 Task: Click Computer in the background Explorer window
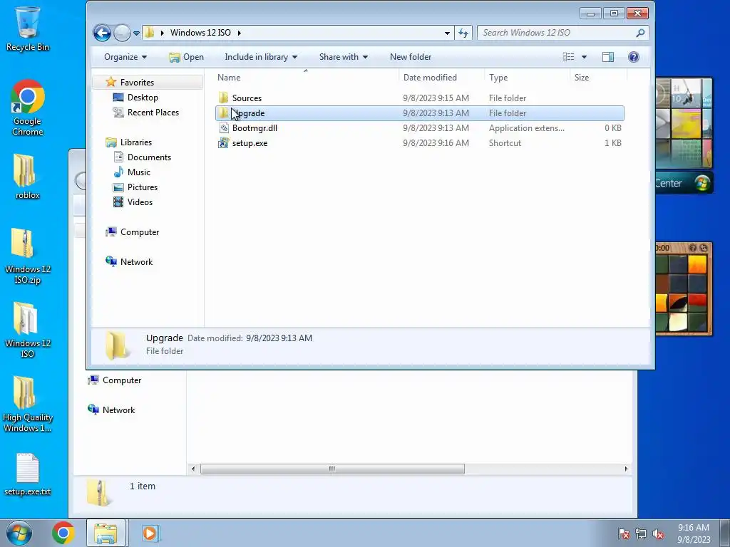[121, 380]
